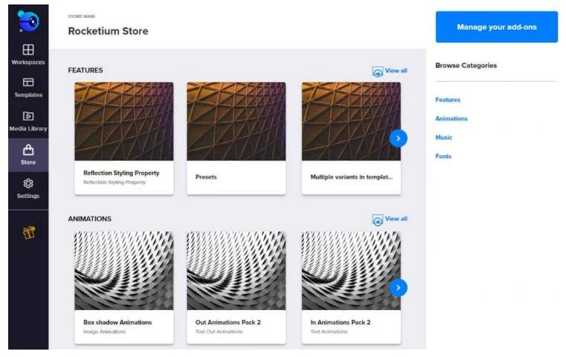
Task: Click the Manage your add-ons button
Action: 496,27
